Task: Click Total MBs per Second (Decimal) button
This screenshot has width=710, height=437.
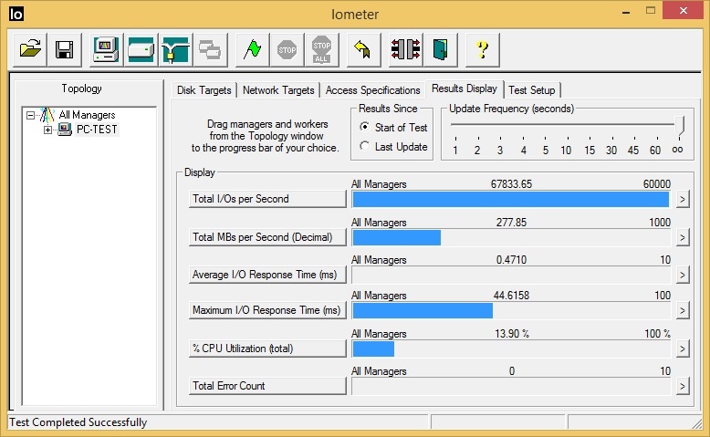Action: click(267, 237)
